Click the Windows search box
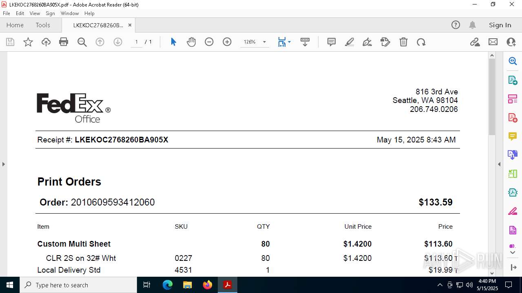Screen dimensions: 522x293 point(78,285)
